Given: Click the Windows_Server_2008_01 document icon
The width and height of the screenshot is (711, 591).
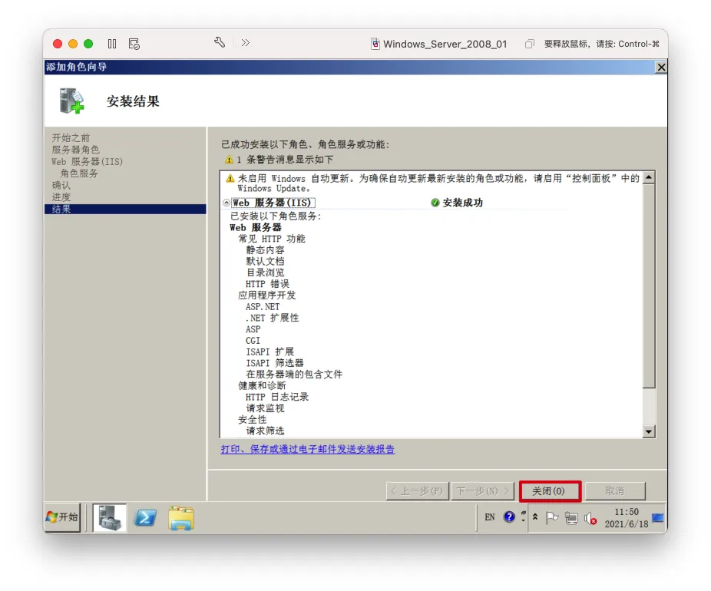Looking at the screenshot, I should (375, 44).
